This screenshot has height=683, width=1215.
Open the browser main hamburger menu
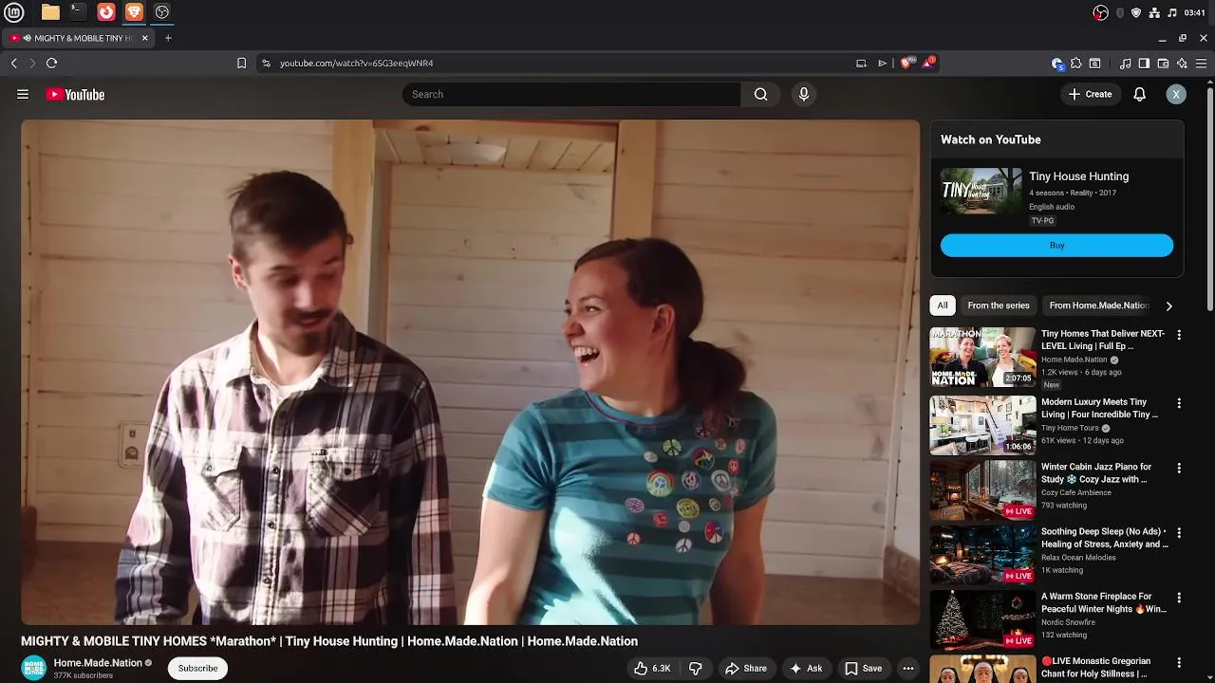point(1201,64)
